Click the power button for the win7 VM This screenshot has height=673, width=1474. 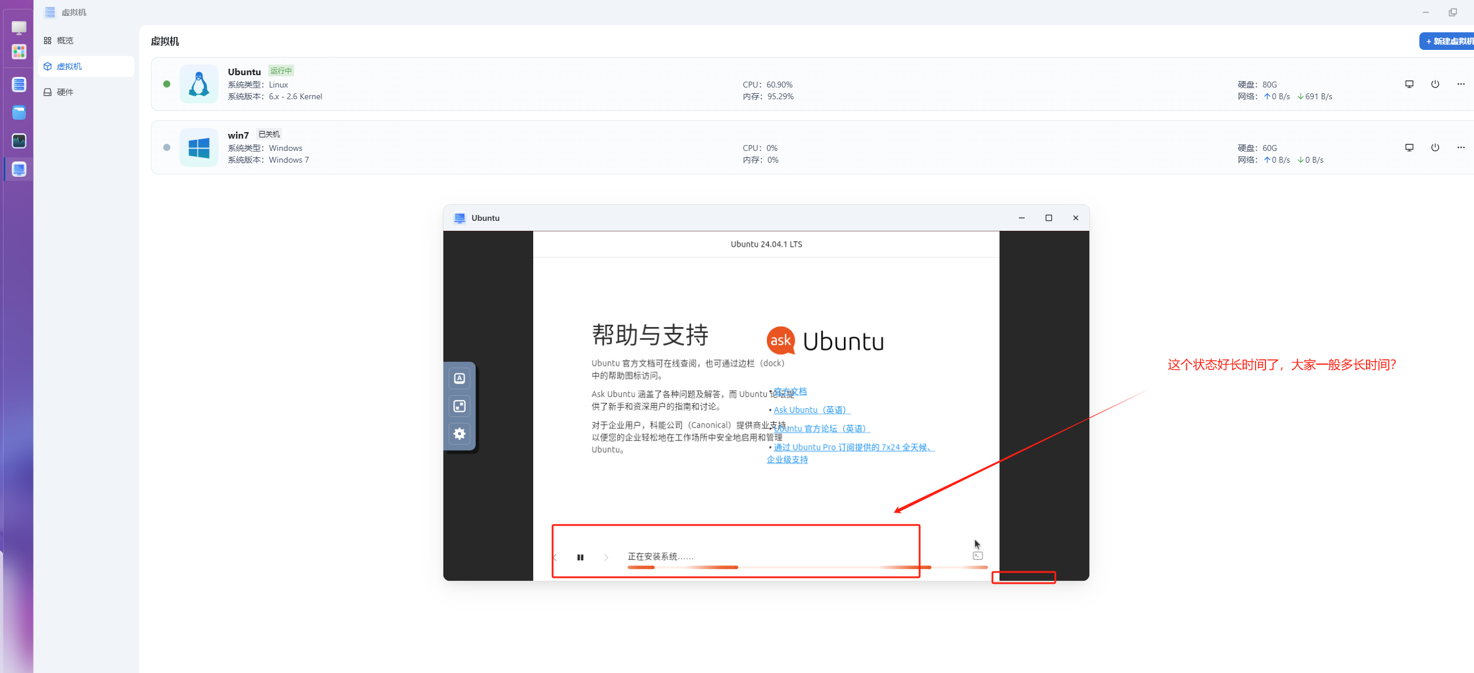click(1435, 147)
